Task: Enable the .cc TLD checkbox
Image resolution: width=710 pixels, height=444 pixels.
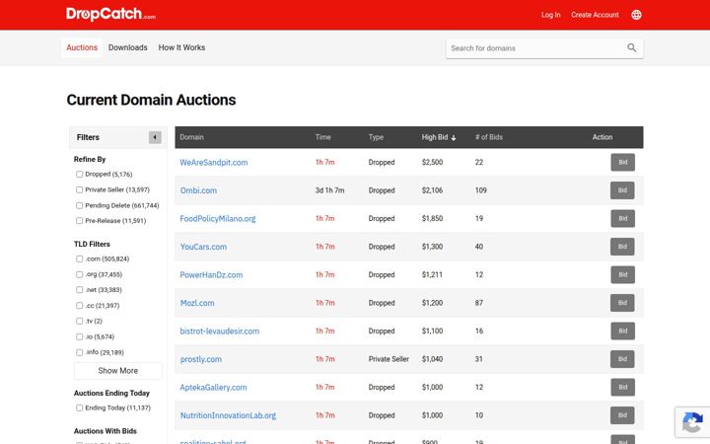Action: (80, 306)
